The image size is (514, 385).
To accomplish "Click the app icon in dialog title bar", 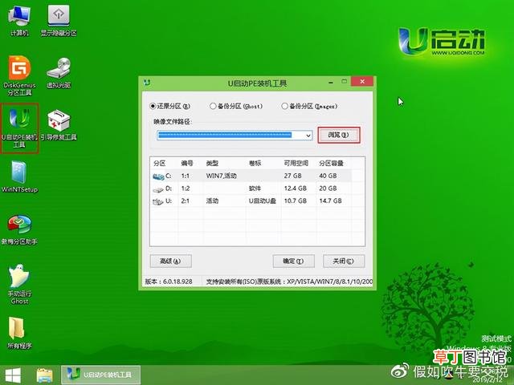I will pyautogui.click(x=147, y=83).
